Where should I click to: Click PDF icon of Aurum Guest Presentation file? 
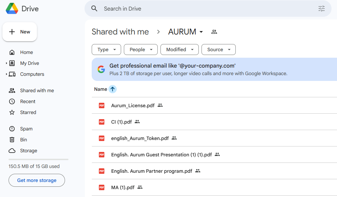click(x=102, y=155)
